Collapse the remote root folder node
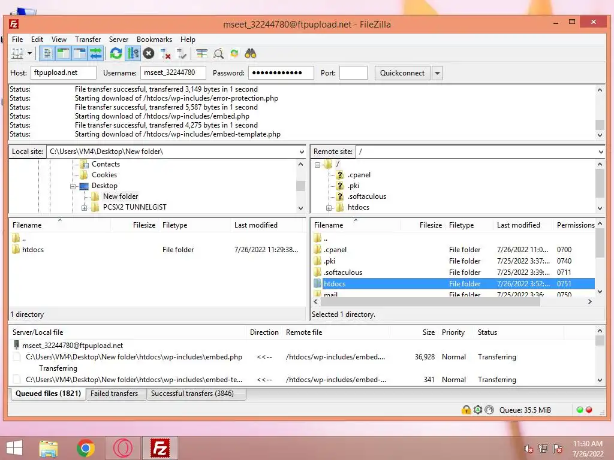614x460 pixels. tap(318, 165)
